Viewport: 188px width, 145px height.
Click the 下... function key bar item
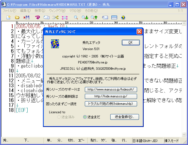tap(26, 140)
